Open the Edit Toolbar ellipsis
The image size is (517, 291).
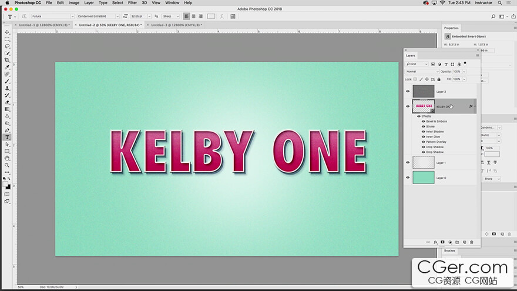click(x=7, y=172)
